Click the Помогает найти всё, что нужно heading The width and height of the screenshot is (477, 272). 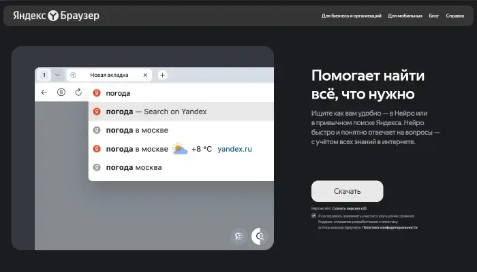pyautogui.click(x=368, y=85)
